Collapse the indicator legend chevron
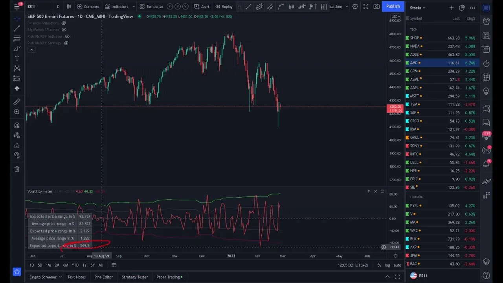 (x=31, y=50)
